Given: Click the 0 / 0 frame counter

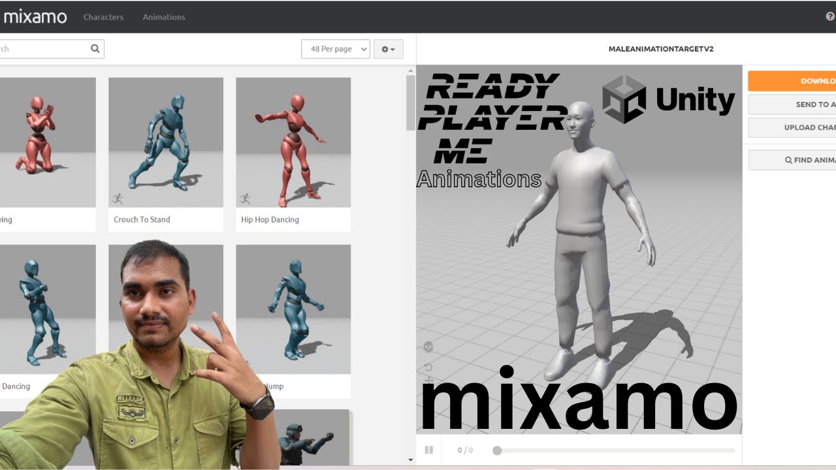Looking at the screenshot, I should pos(465,450).
